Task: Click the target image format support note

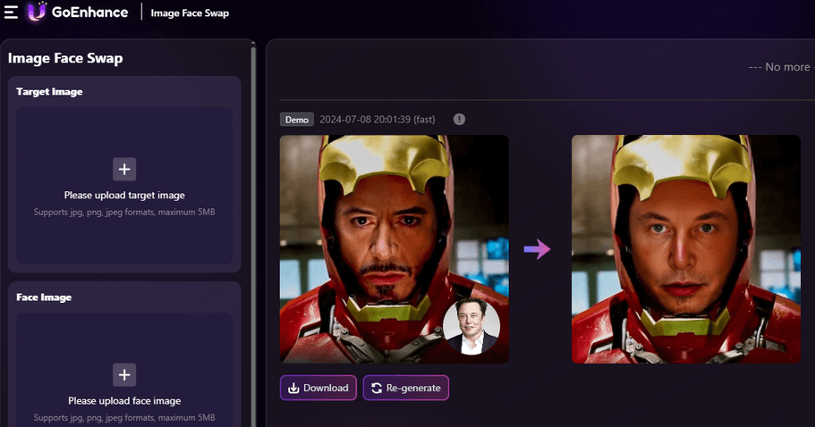Action: pyautogui.click(x=124, y=212)
